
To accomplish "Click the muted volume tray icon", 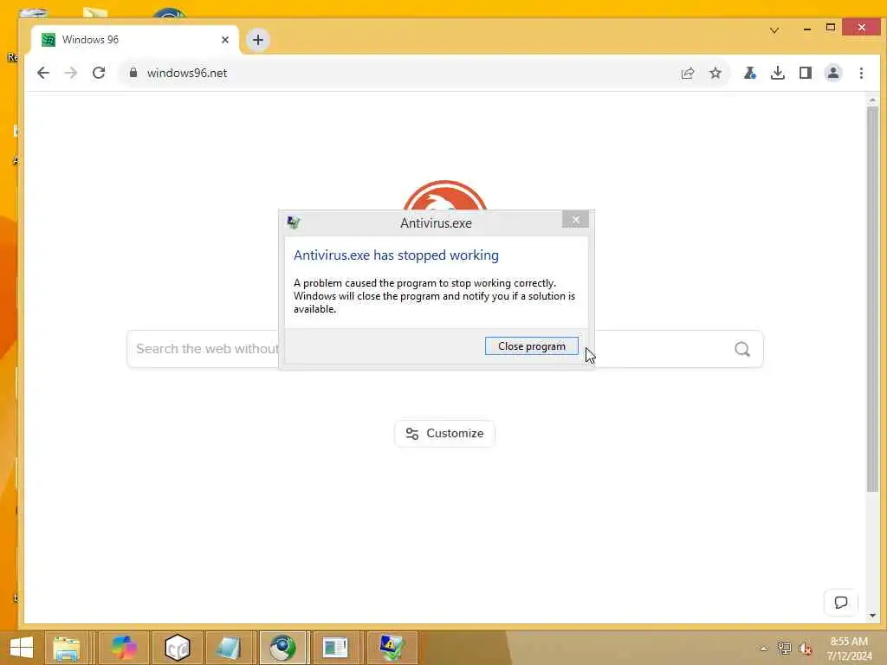I will click(x=805, y=649).
